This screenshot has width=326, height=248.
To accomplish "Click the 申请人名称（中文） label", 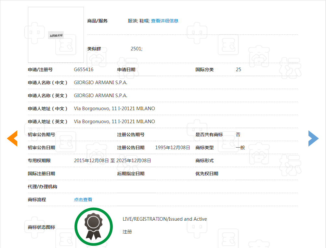I will 47,83.
